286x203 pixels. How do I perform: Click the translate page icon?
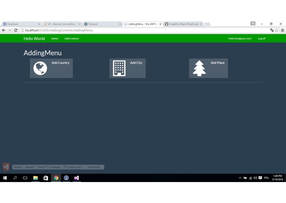272,30
